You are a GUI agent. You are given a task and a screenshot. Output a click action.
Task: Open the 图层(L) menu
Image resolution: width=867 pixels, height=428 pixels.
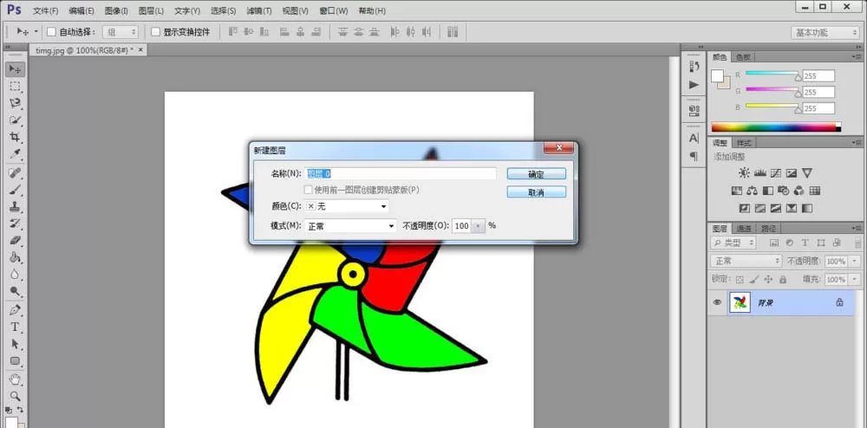pyautogui.click(x=151, y=10)
